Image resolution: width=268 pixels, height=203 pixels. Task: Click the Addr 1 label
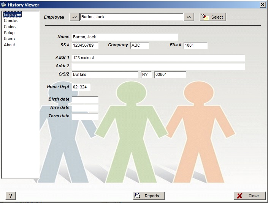point(62,57)
